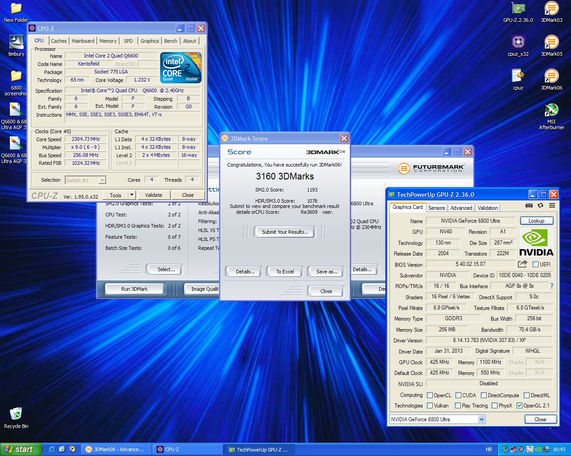Click the Save as... button
Image resolution: width=571 pixels, height=456 pixels.
coord(327,272)
